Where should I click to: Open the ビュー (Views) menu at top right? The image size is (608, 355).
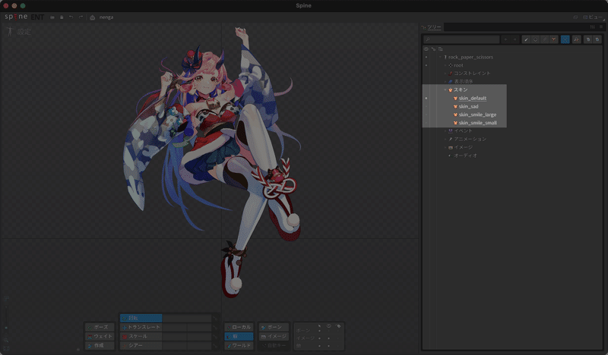[593, 17]
